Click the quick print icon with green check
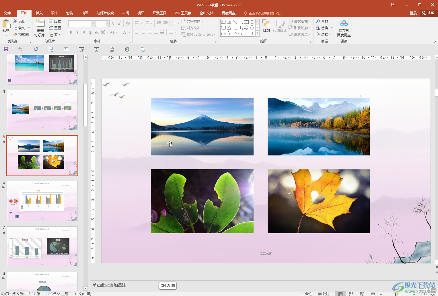Viewport: 438px width, 296px height. pyautogui.click(x=127, y=49)
